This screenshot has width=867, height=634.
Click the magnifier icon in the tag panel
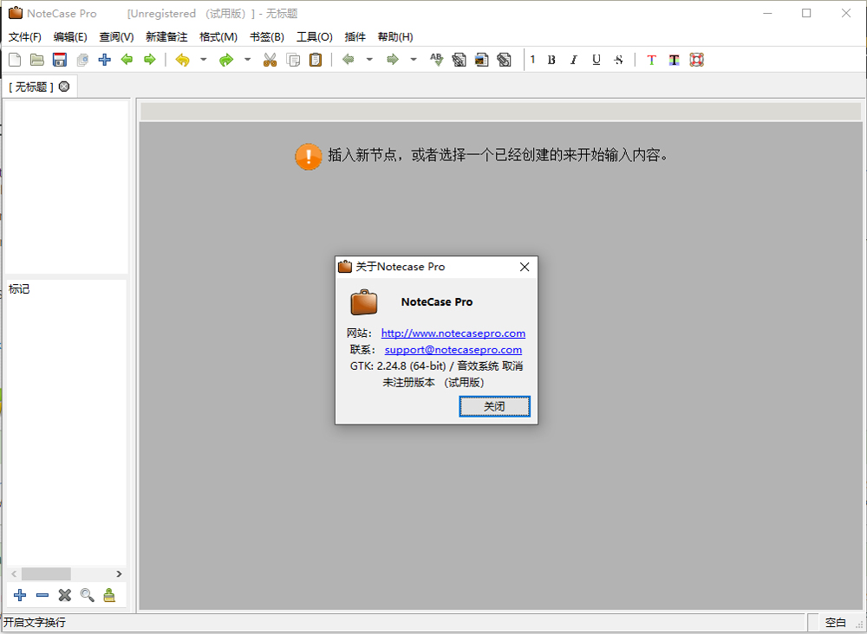coord(87,595)
